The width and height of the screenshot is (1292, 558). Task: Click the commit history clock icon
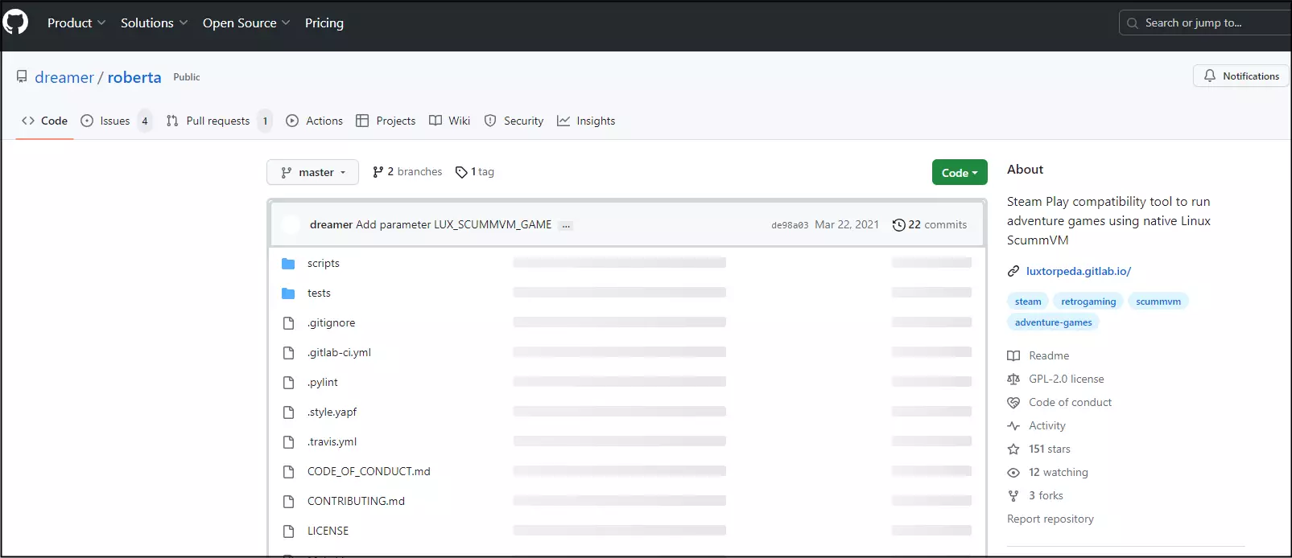898,225
